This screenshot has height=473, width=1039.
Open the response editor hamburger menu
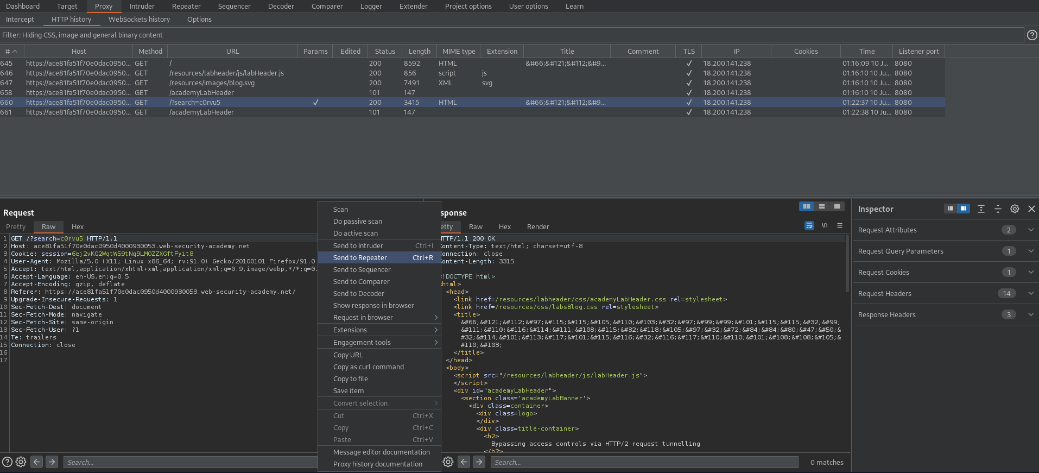click(x=840, y=225)
